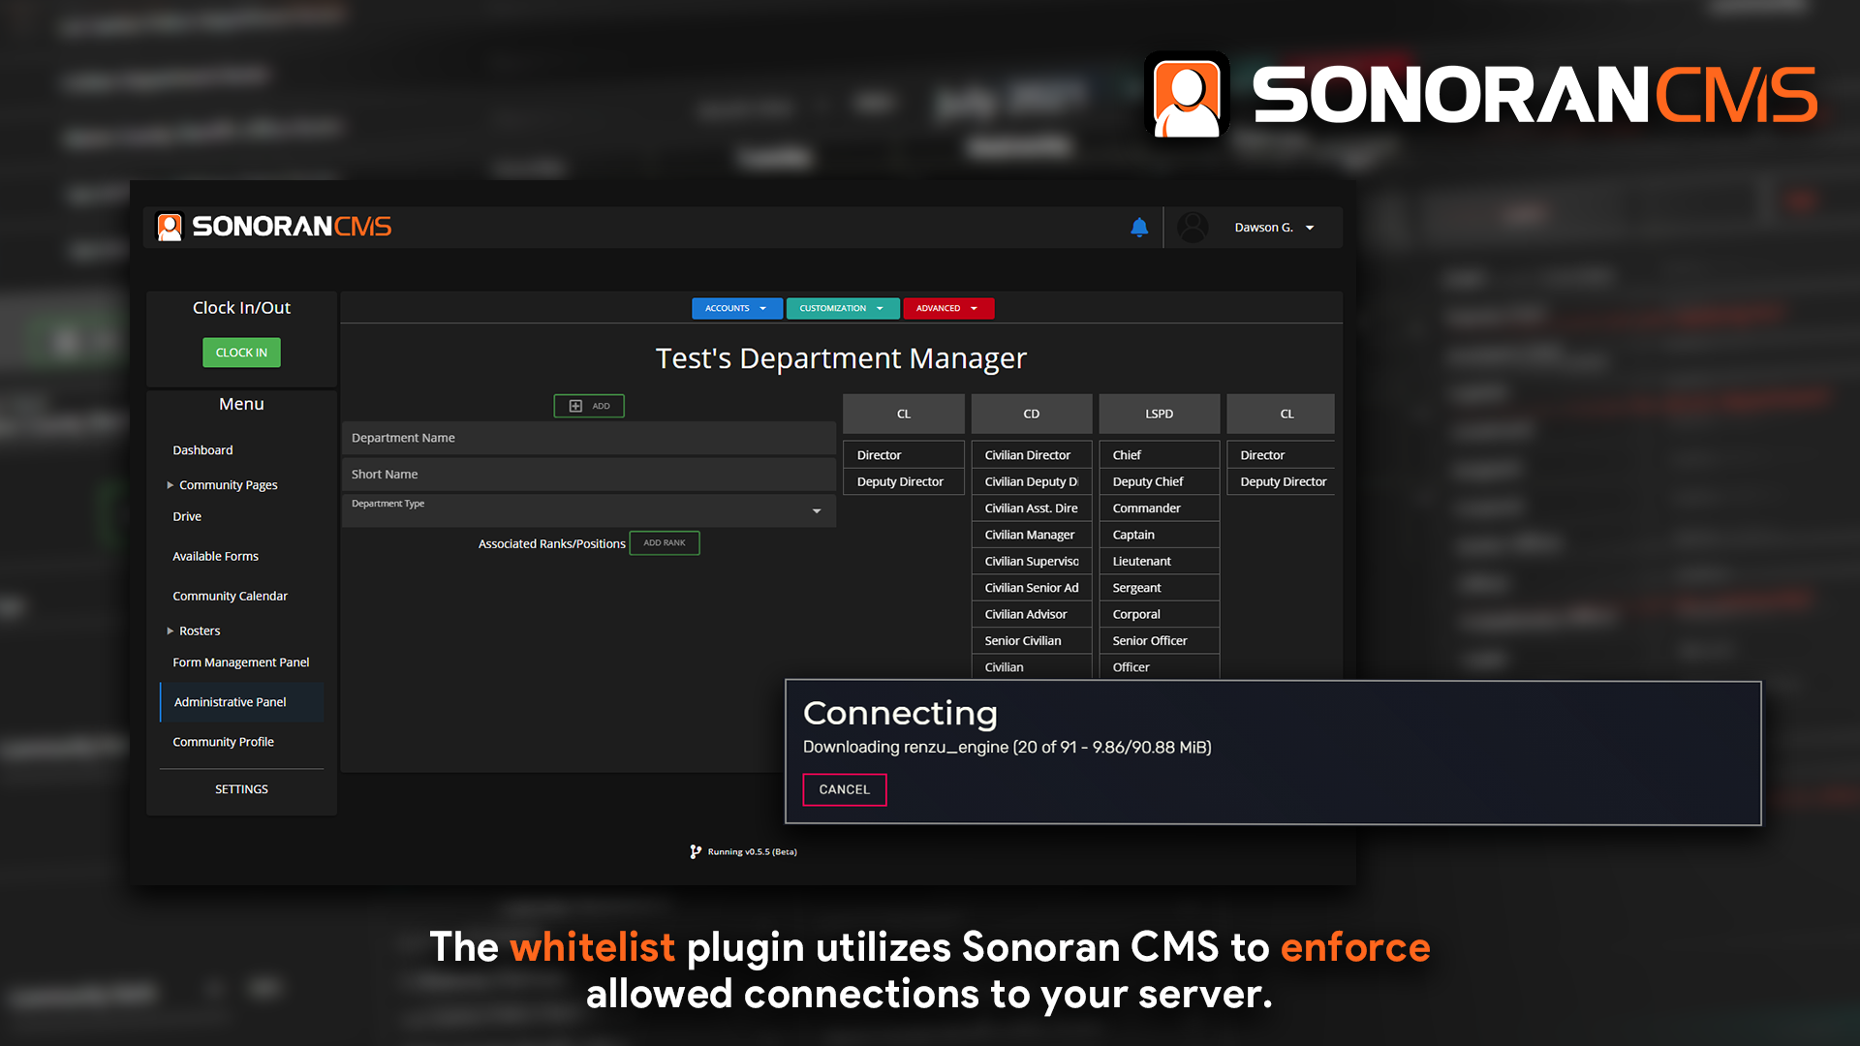Image resolution: width=1860 pixels, height=1046 pixels.
Task: Select Civilian Director rank
Action: [1032, 455]
